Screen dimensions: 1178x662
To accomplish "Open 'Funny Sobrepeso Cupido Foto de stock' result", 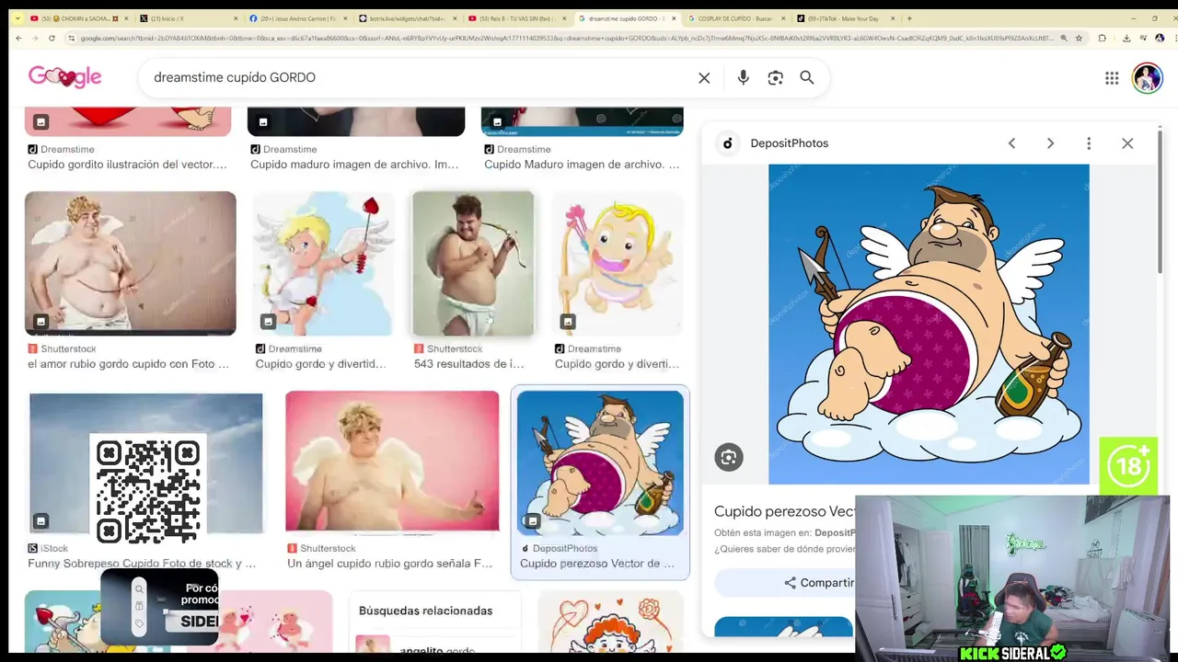I will (142, 564).
